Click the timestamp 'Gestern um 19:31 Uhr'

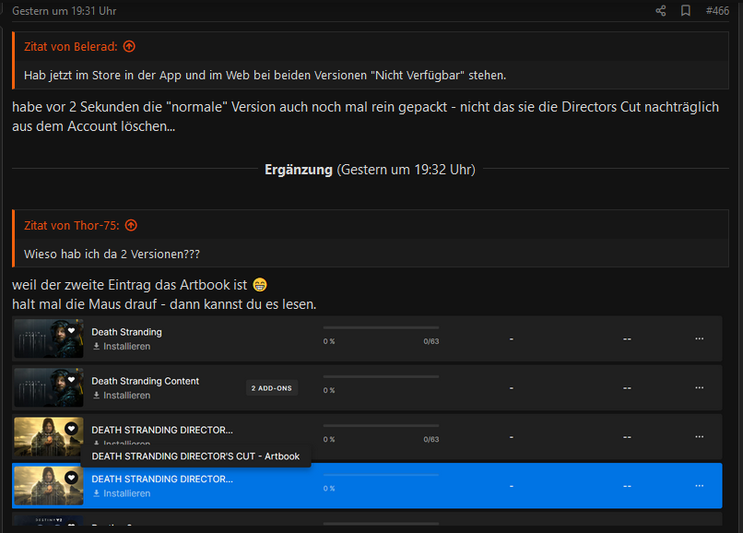(x=64, y=11)
